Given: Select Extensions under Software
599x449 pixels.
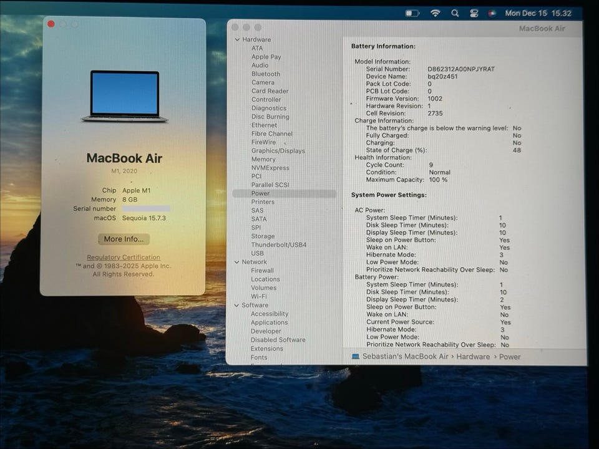Looking at the screenshot, I should tap(267, 349).
